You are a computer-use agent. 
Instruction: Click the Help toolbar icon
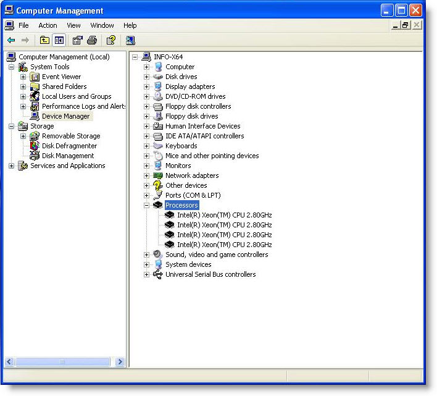pos(111,40)
